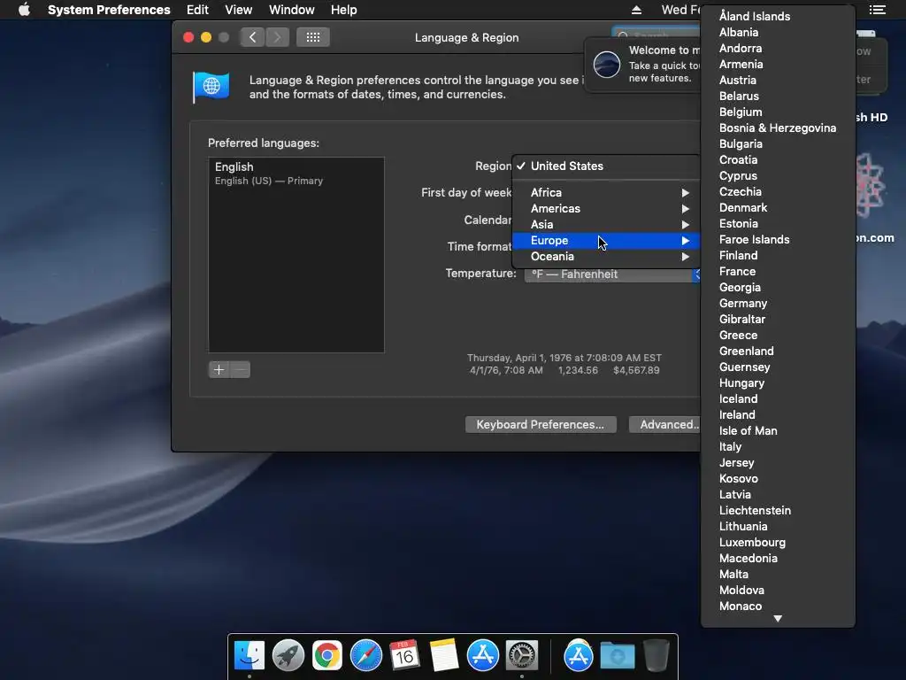Choose Austria from the country list
This screenshot has width=906, height=680.
778,81
